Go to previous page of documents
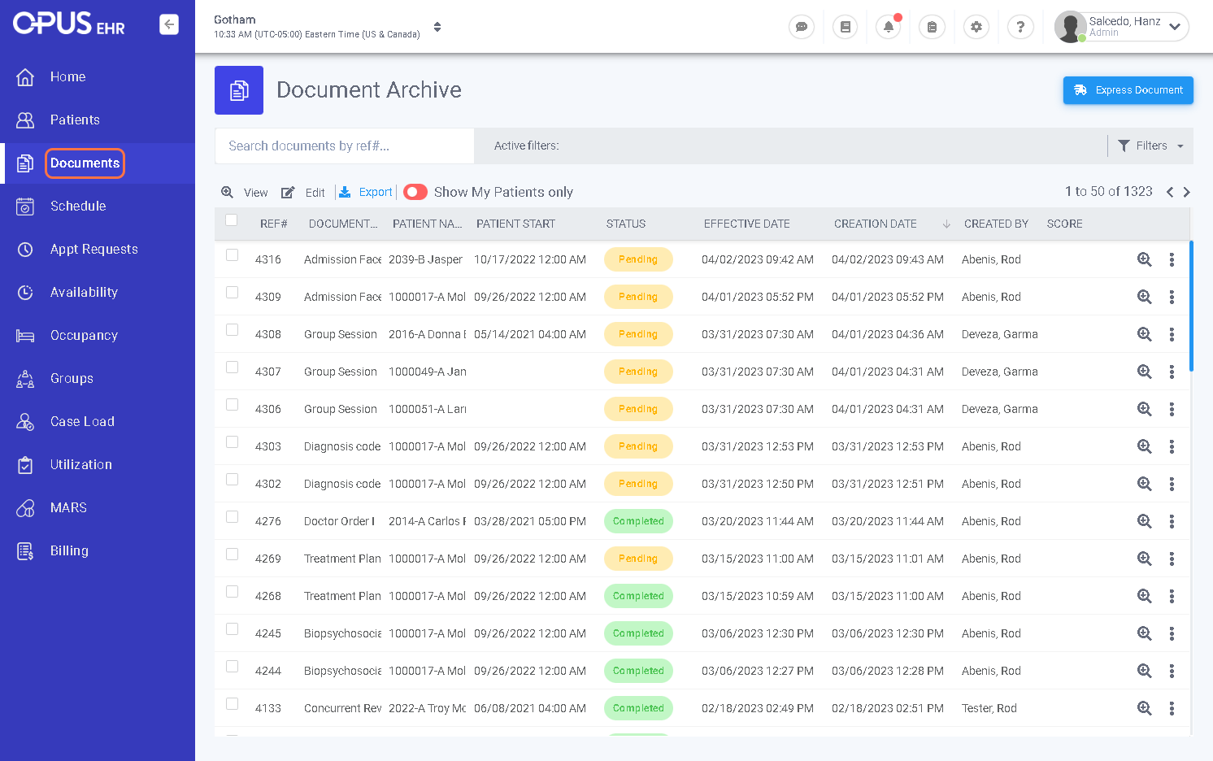 tap(1170, 192)
